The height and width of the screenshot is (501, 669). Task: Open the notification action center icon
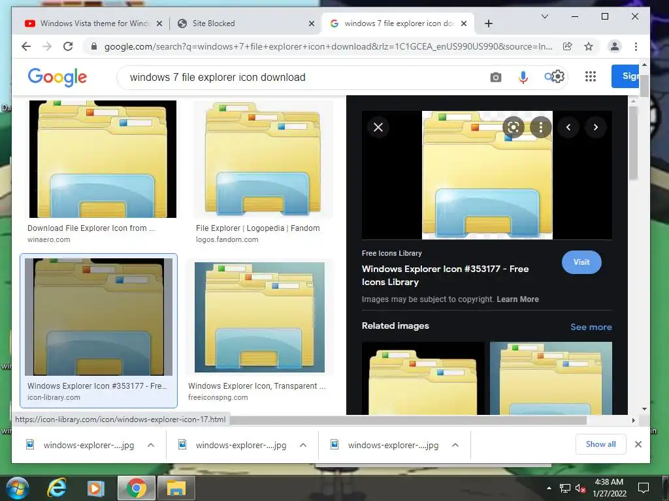[x=643, y=488]
